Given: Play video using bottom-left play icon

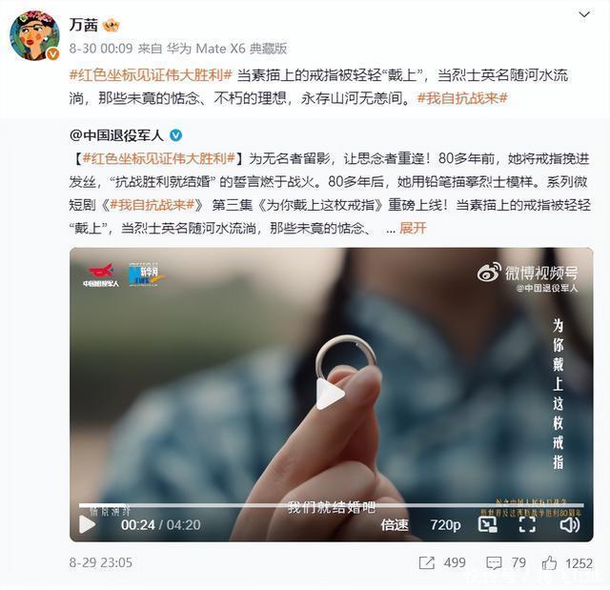Looking at the screenshot, I should click(x=87, y=524).
